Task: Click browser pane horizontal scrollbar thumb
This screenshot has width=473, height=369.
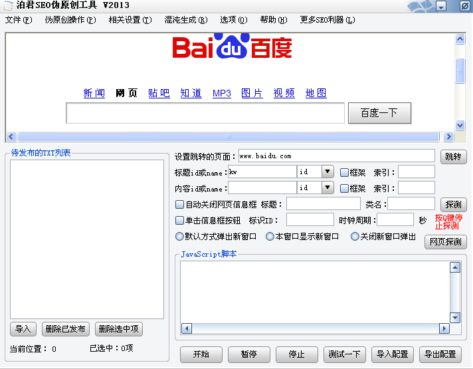Action: (229, 137)
